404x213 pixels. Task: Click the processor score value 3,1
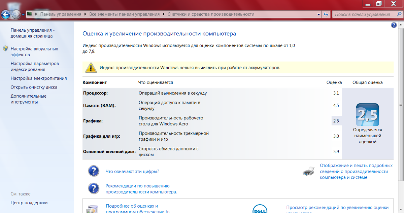point(336,93)
